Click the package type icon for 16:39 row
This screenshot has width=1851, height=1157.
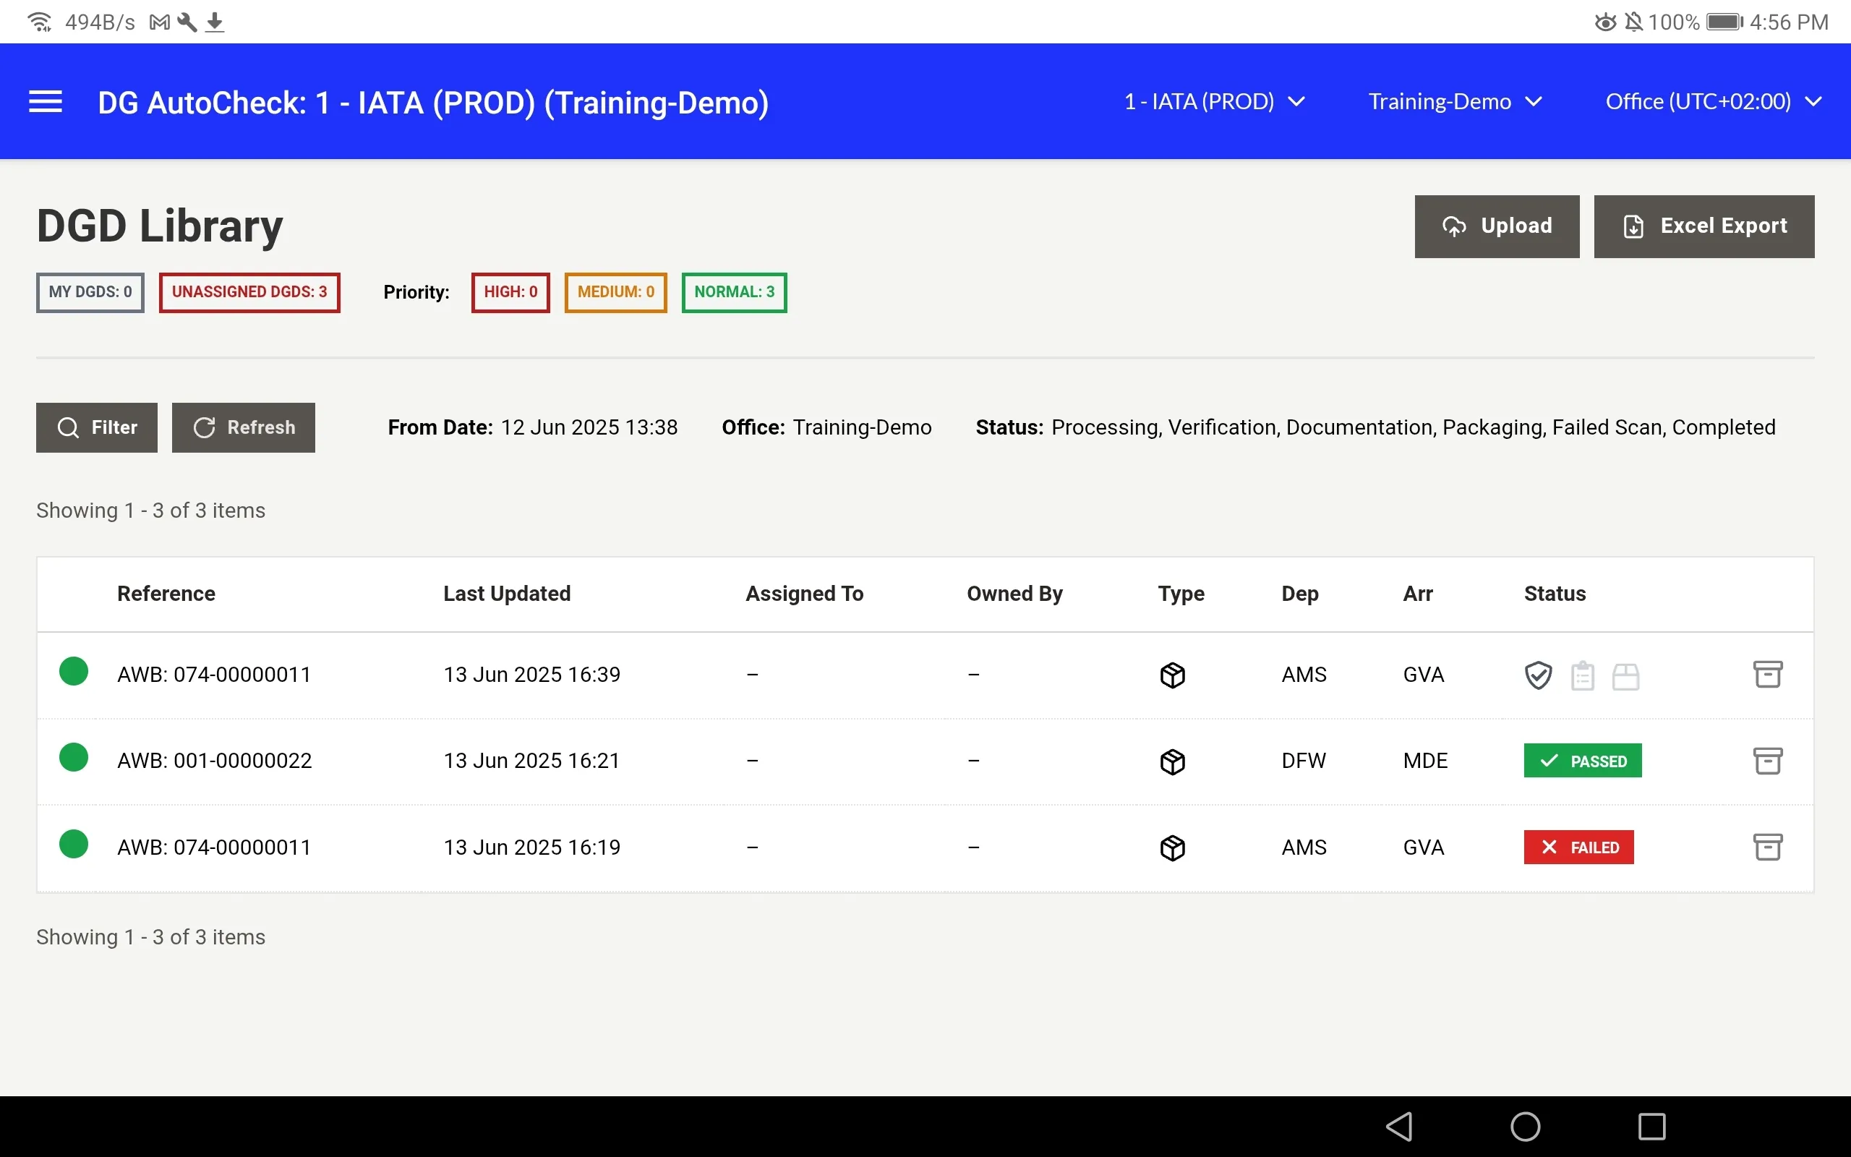pos(1173,675)
